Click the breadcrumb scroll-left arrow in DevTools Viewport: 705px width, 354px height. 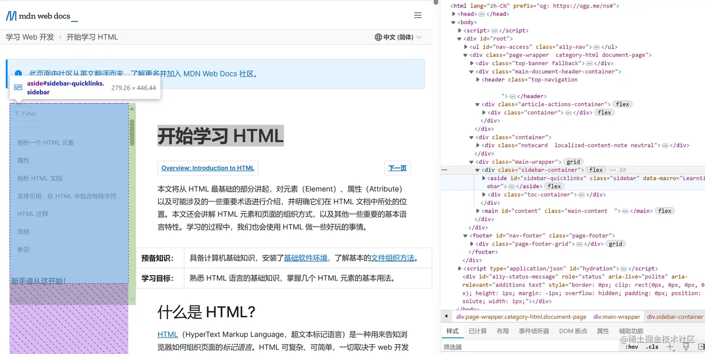coord(446,317)
